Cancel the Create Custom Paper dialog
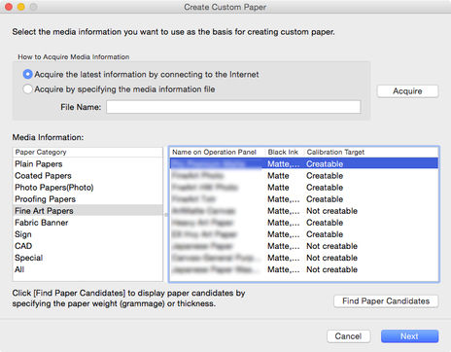Image resolution: width=451 pixels, height=352 pixels. 348,336
